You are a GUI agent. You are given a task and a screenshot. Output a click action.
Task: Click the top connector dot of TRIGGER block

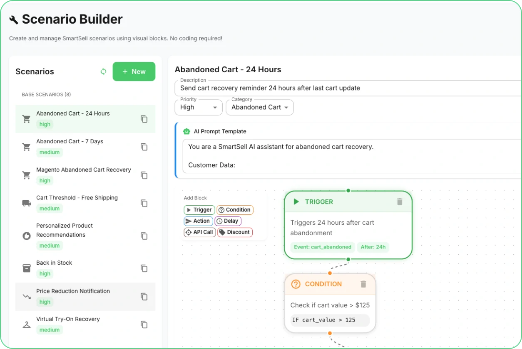[x=348, y=191]
